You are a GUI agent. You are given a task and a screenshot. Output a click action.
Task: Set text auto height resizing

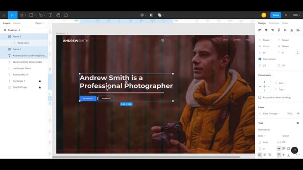click(284, 148)
